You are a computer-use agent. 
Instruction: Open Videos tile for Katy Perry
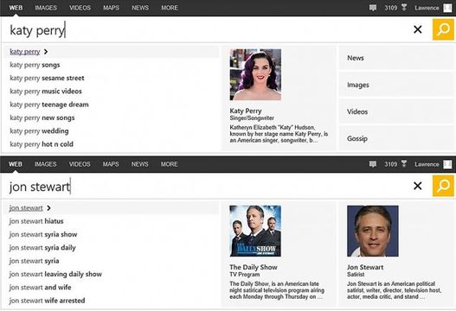[396, 111]
